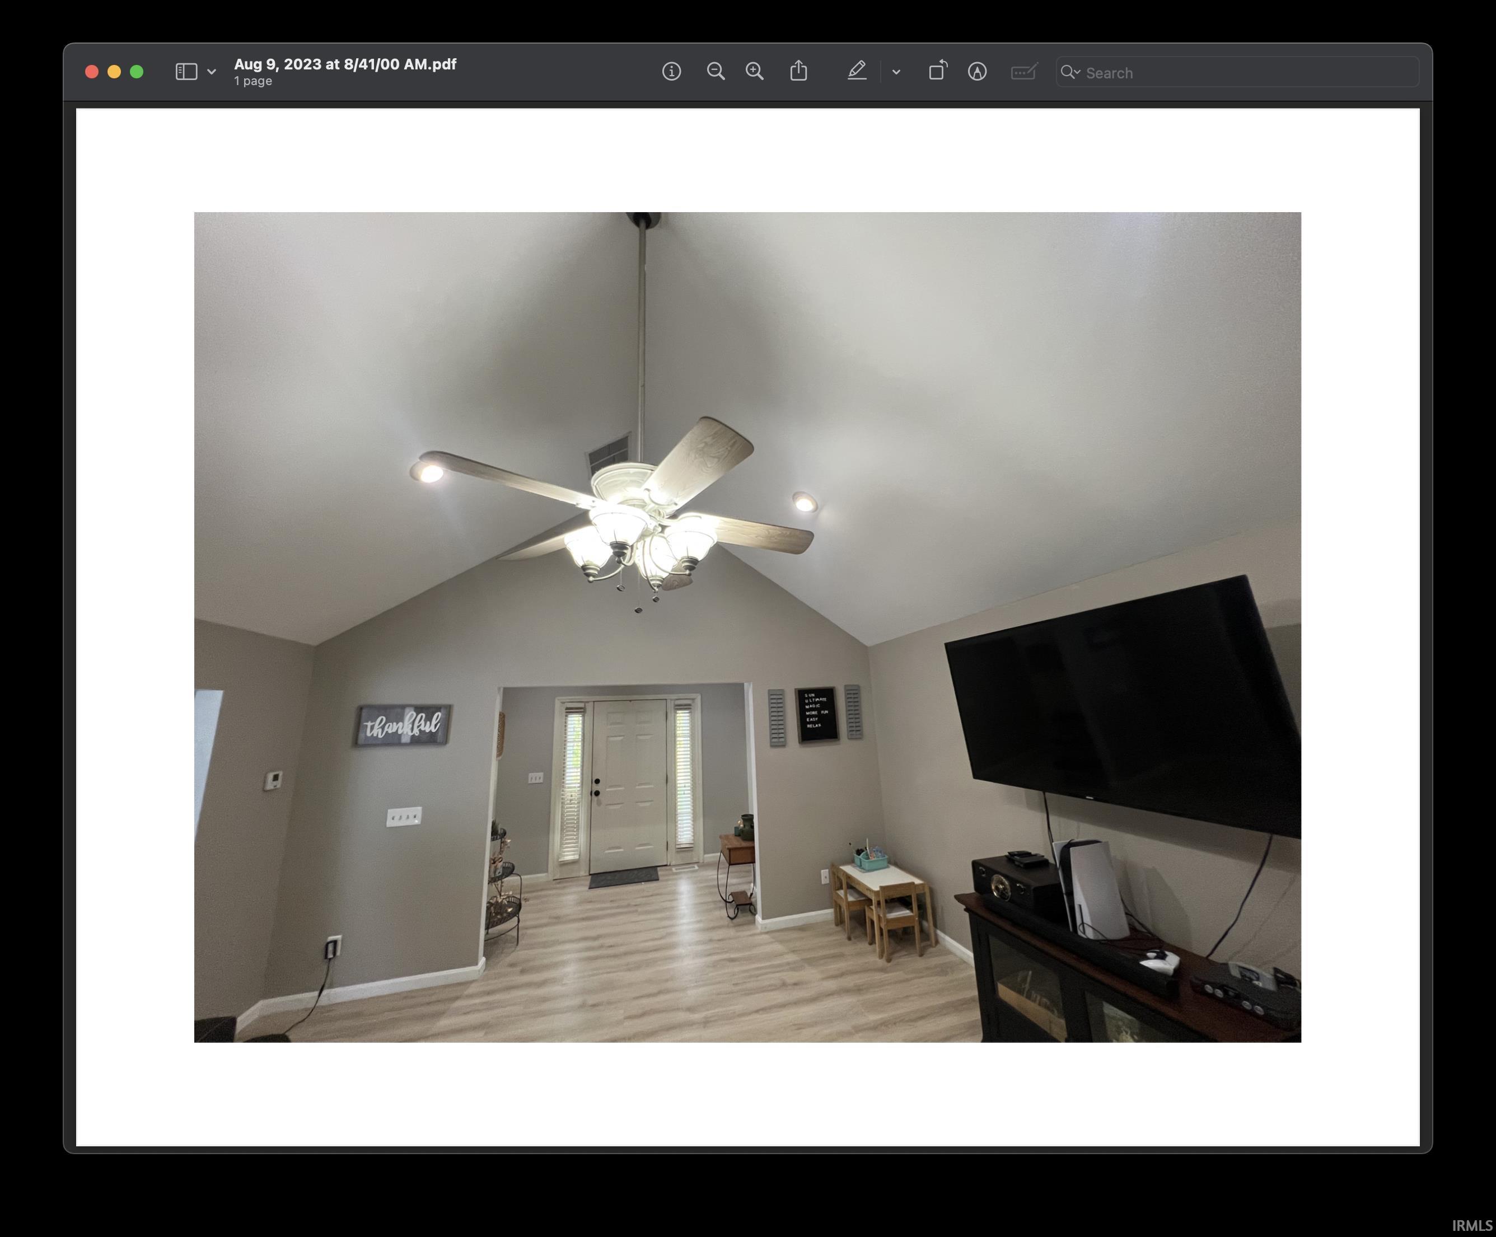
Task: Click the Zoom In magnifier
Action: click(x=754, y=72)
